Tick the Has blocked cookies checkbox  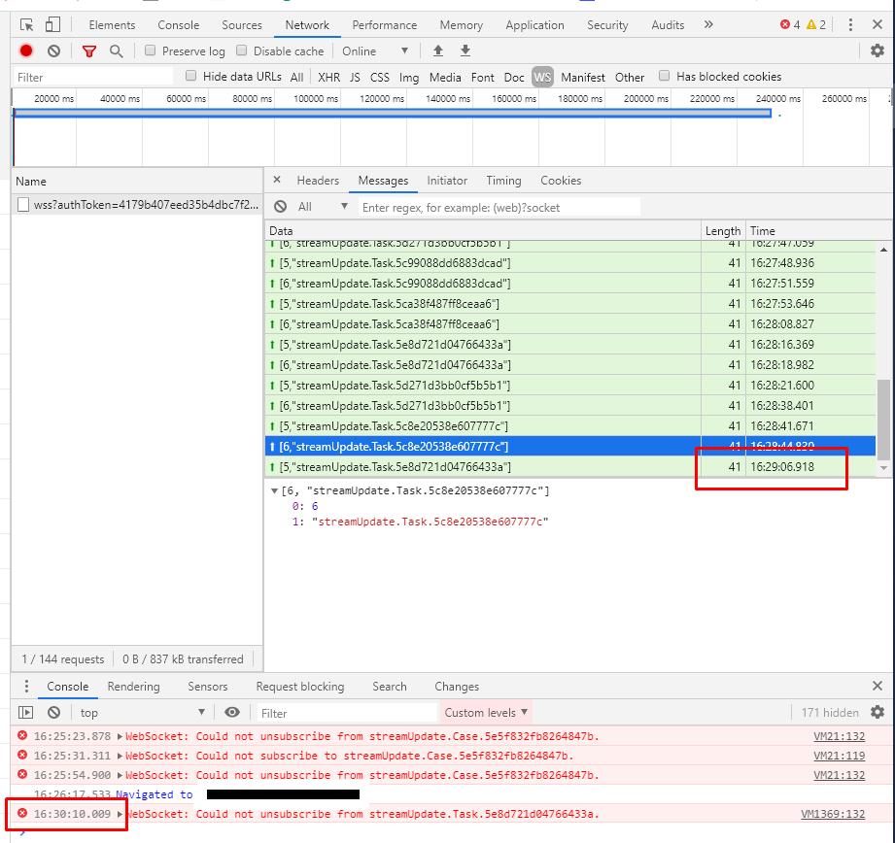coord(665,76)
